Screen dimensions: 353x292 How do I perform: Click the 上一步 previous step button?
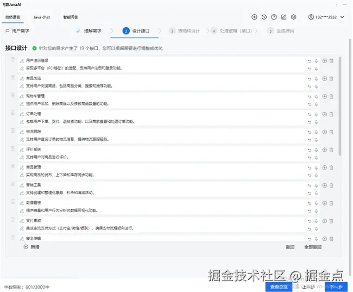308,287
